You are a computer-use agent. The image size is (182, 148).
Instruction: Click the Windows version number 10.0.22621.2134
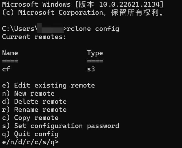pos(133,4)
